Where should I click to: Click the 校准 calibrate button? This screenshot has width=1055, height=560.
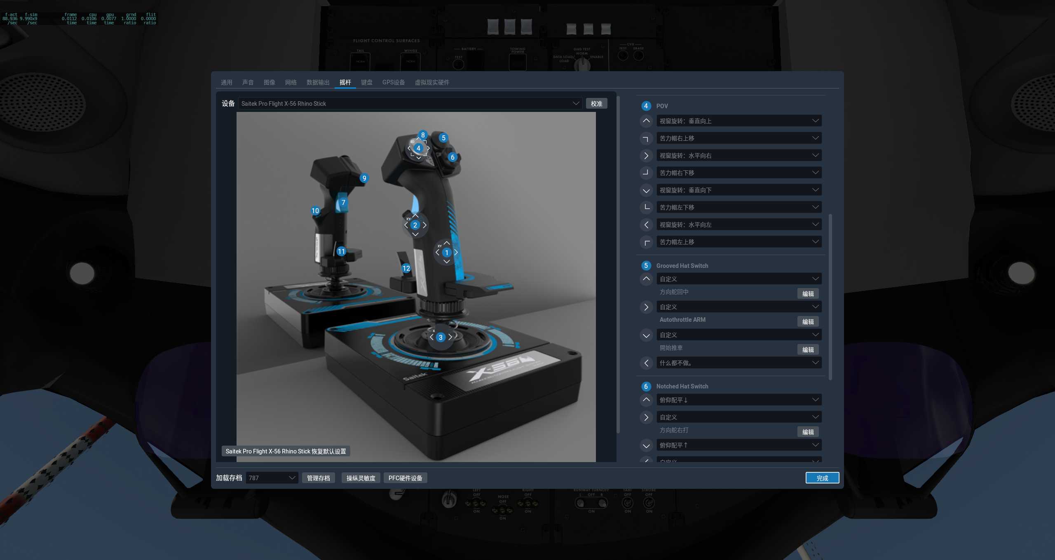[597, 103]
